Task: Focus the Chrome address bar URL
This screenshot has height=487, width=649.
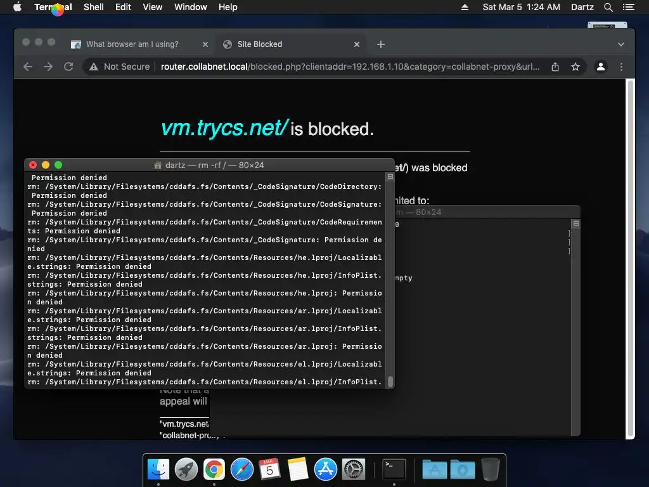Action: coord(350,67)
